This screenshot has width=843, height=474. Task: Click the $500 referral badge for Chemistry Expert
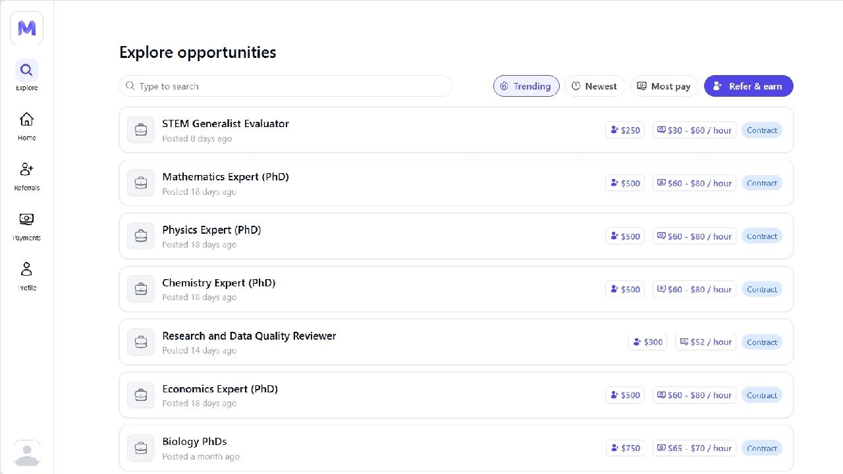[x=624, y=289]
